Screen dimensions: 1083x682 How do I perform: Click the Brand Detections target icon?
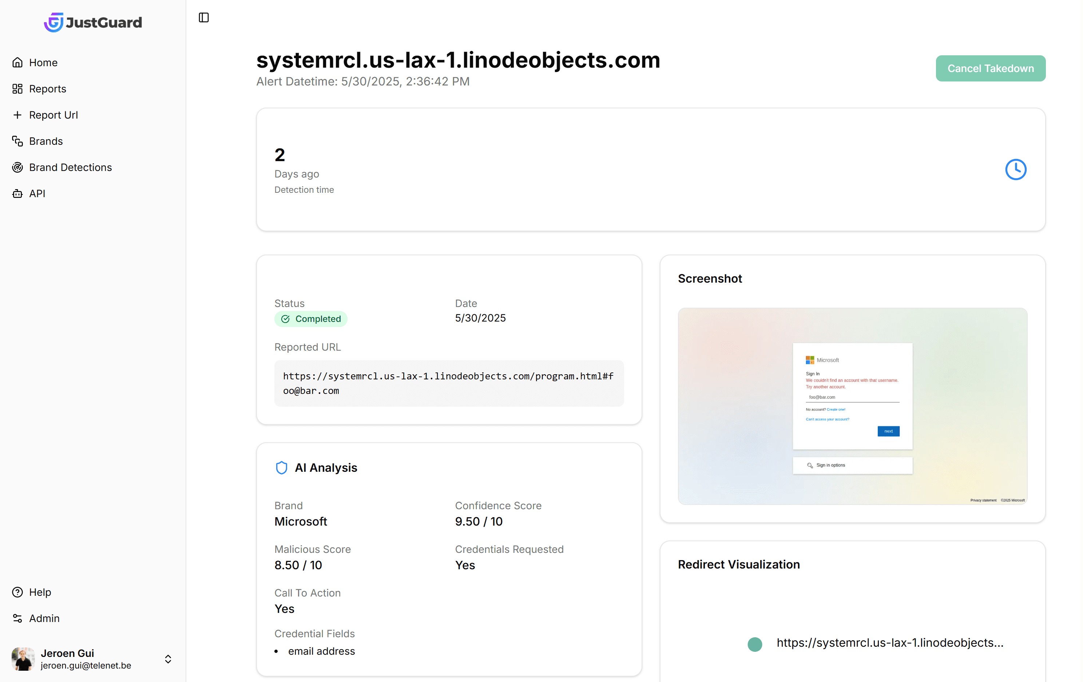tap(17, 167)
